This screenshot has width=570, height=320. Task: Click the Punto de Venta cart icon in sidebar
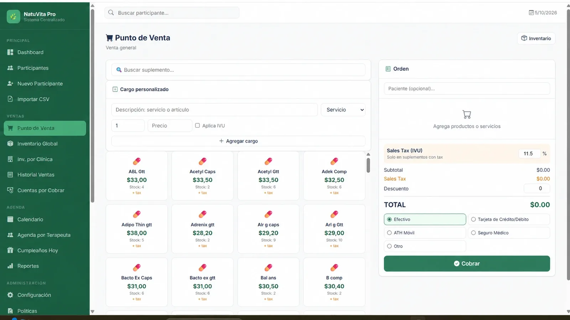[x=10, y=128]
